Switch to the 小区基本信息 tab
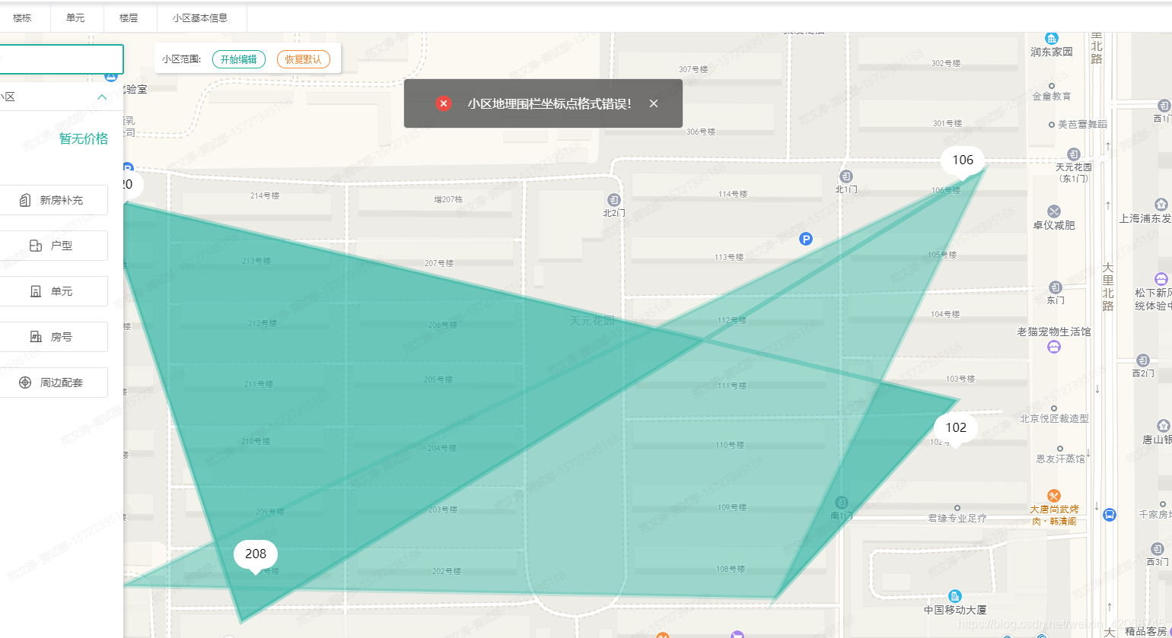 201,17
